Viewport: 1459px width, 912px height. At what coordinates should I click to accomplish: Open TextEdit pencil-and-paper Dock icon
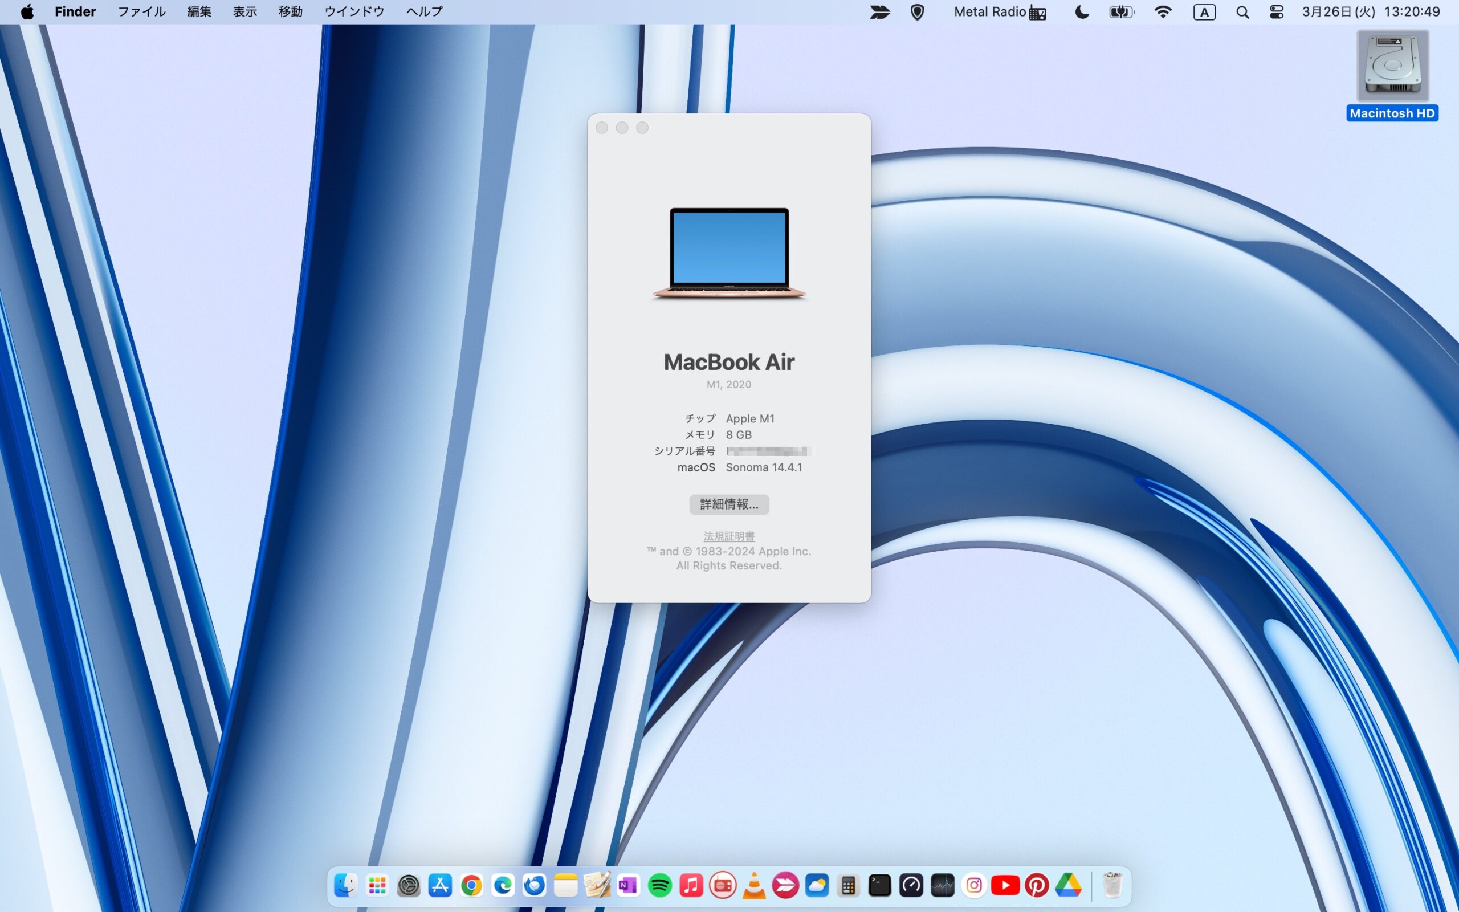pos(597,885)
